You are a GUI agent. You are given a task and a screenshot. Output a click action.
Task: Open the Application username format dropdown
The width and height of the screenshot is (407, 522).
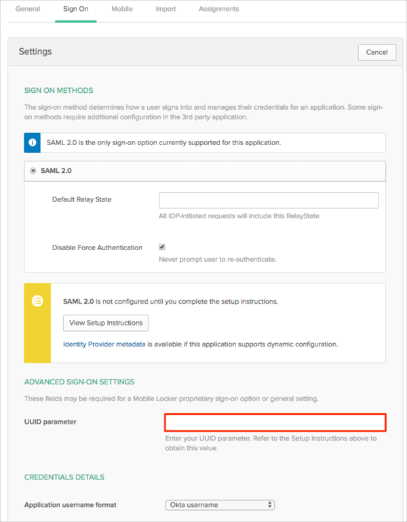click(x=220, y=504)
